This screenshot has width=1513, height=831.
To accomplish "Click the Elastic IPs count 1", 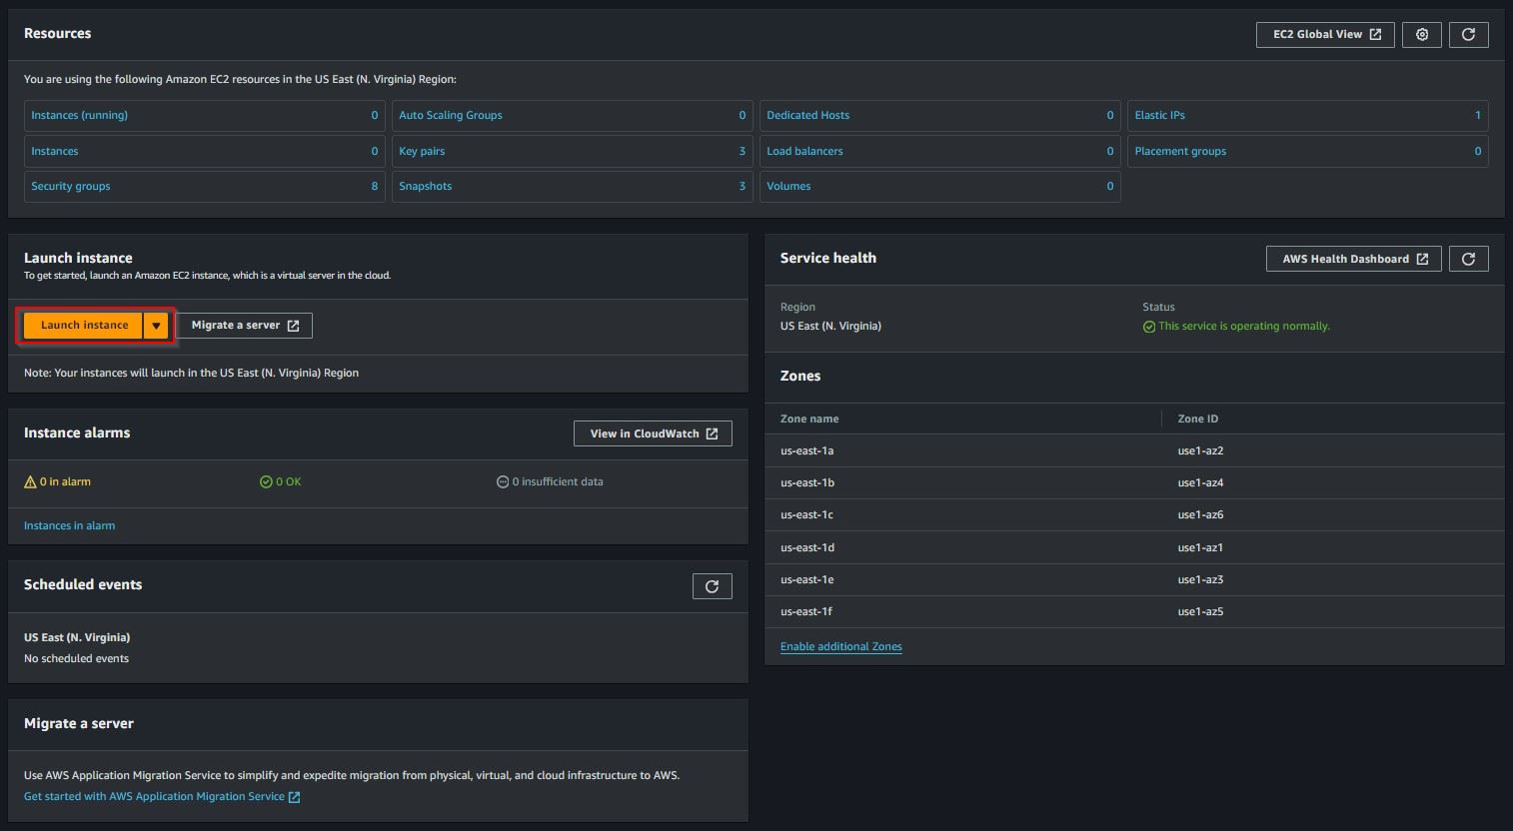I will pyautogui.click(x=1478, y=115).
